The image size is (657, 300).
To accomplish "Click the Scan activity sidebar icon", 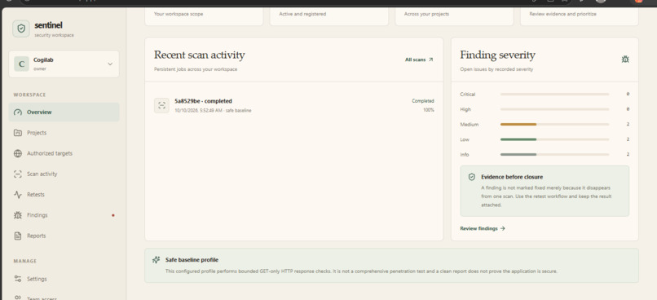I will pyautogui.click(x=18, y=174).
